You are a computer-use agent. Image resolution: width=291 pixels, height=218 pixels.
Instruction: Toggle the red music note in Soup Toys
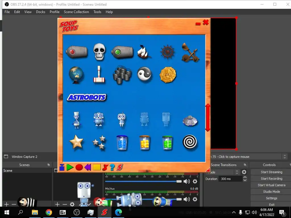coord(105,167)
